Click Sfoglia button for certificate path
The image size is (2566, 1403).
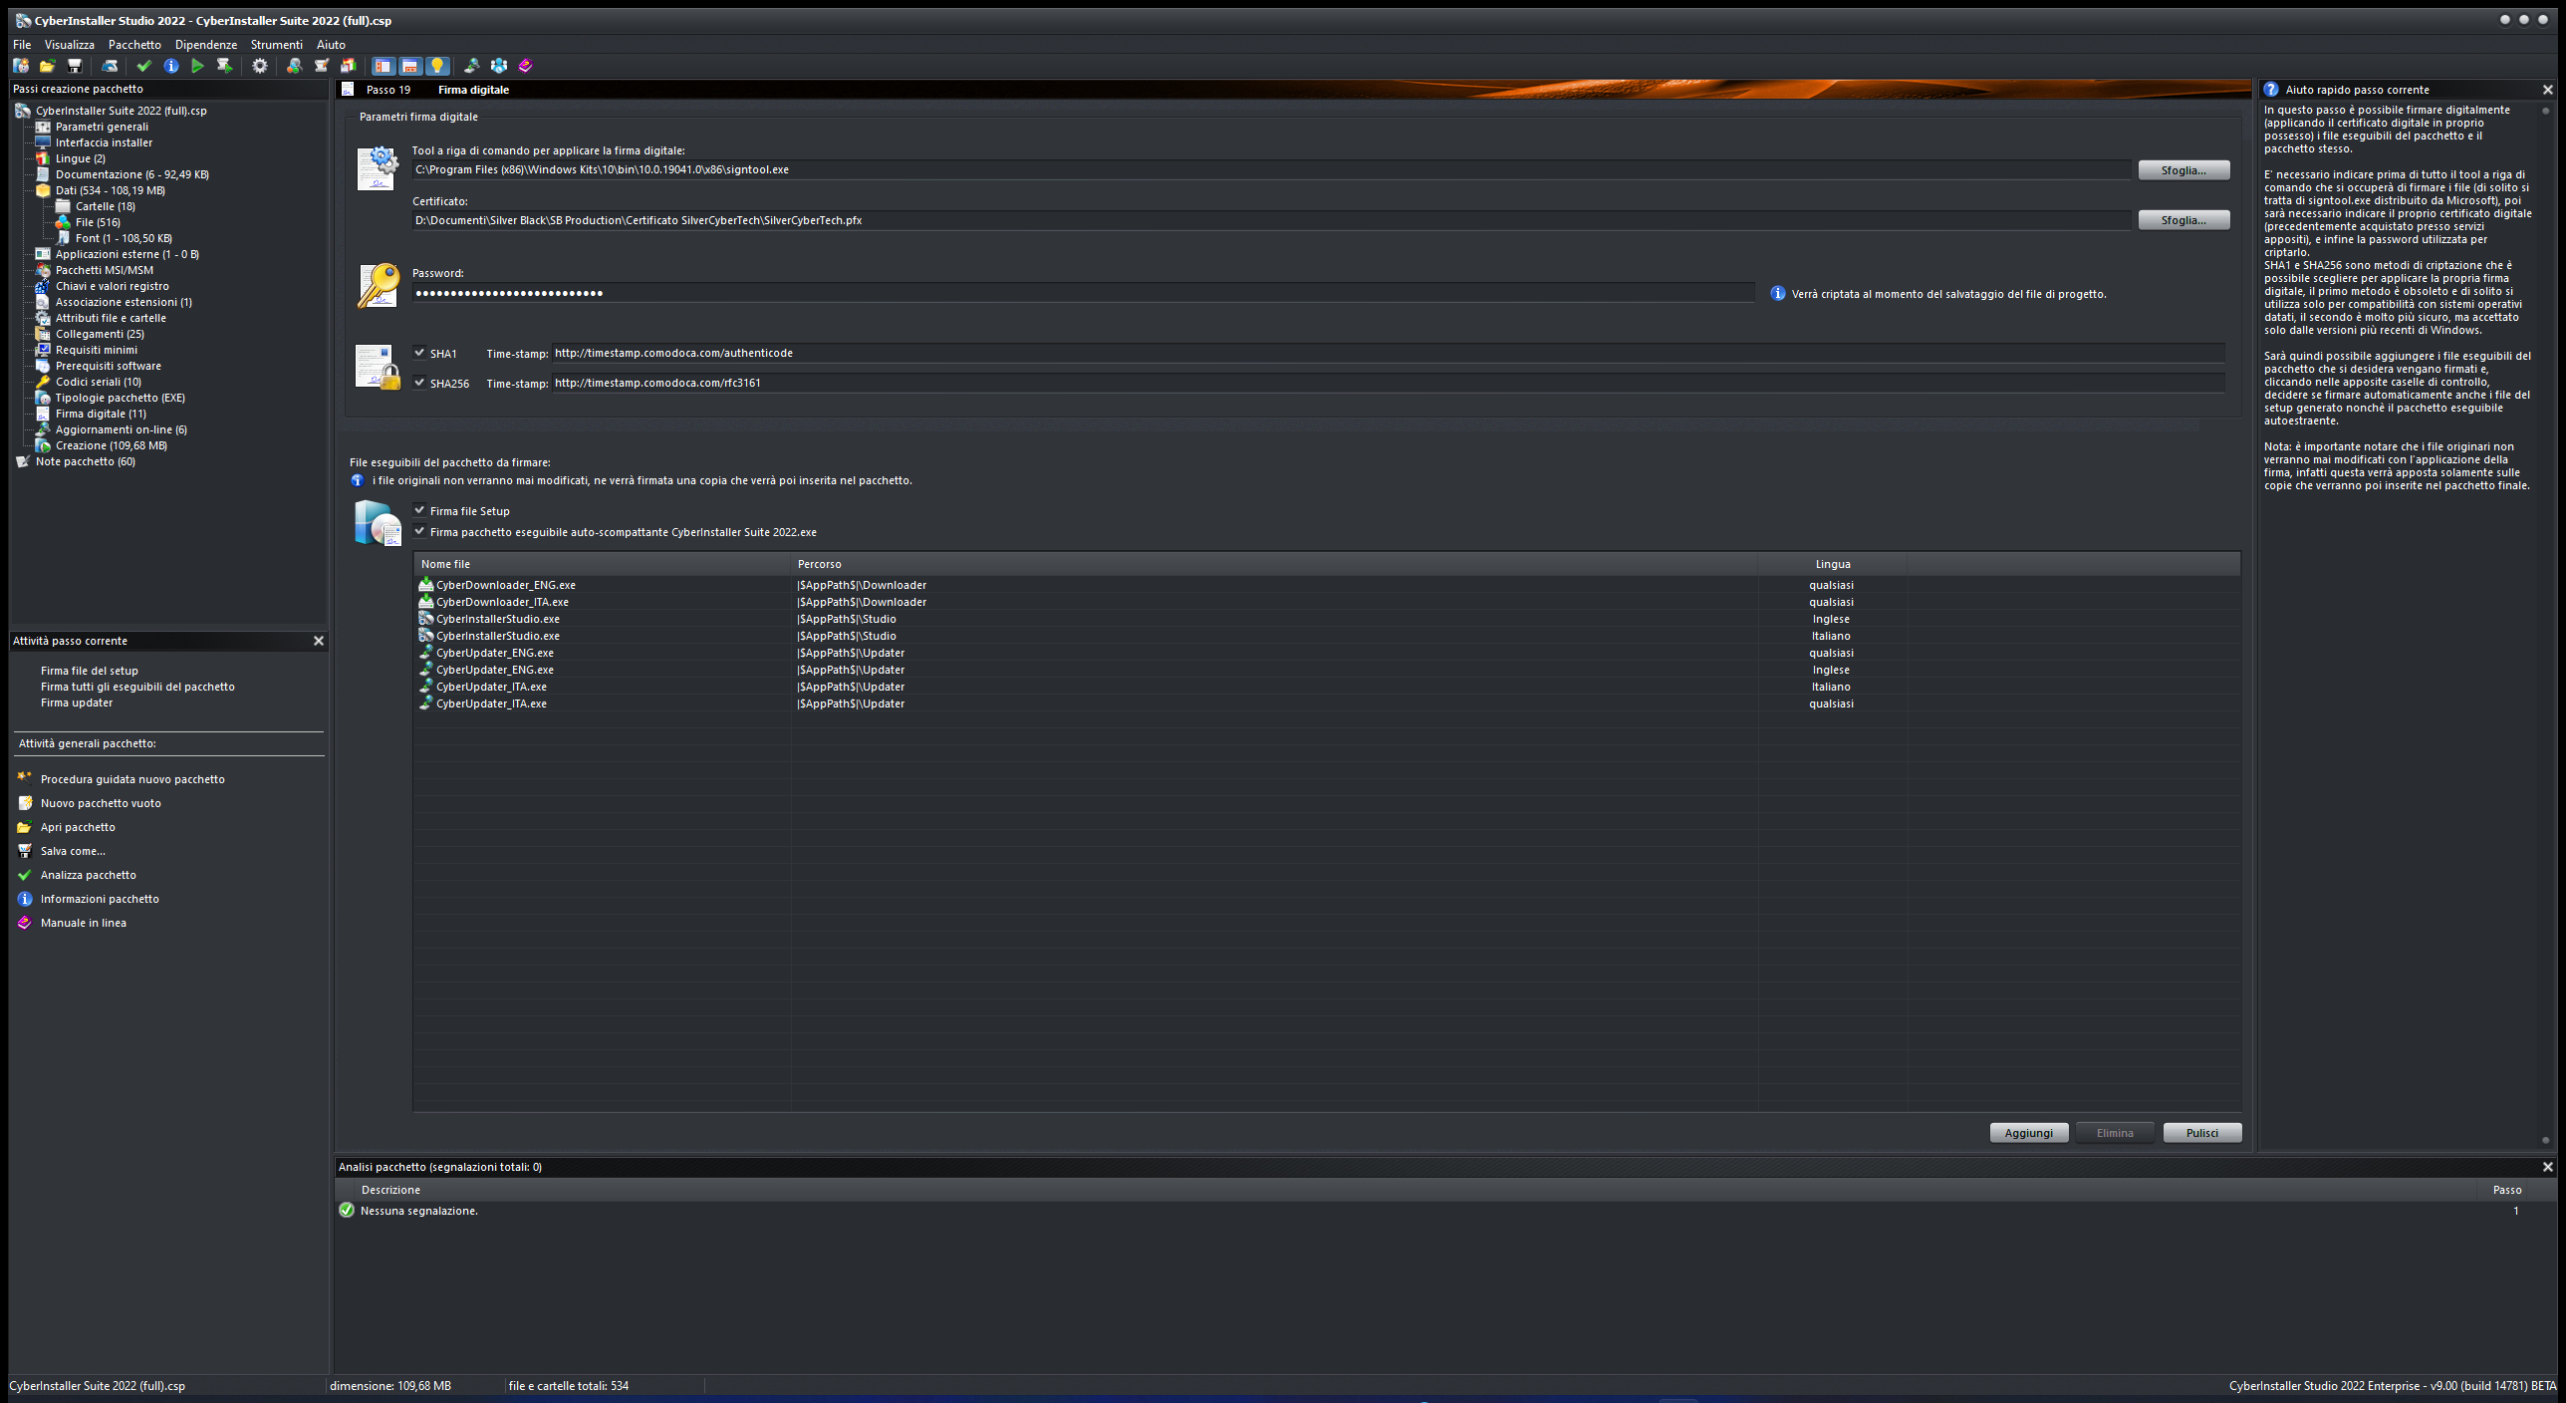[2183, 220]
